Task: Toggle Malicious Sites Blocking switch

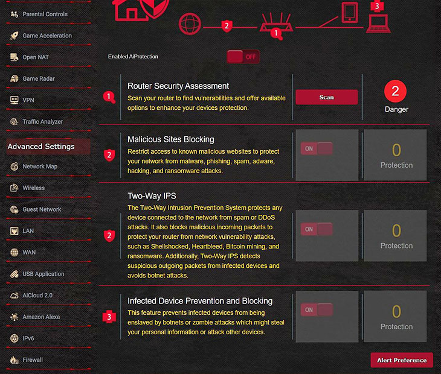Action: pos(317,148)
